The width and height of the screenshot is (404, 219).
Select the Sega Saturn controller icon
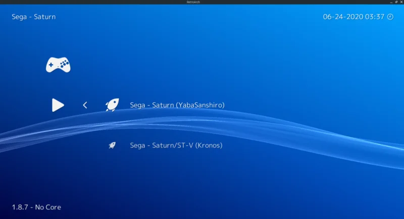coord(58,65)
